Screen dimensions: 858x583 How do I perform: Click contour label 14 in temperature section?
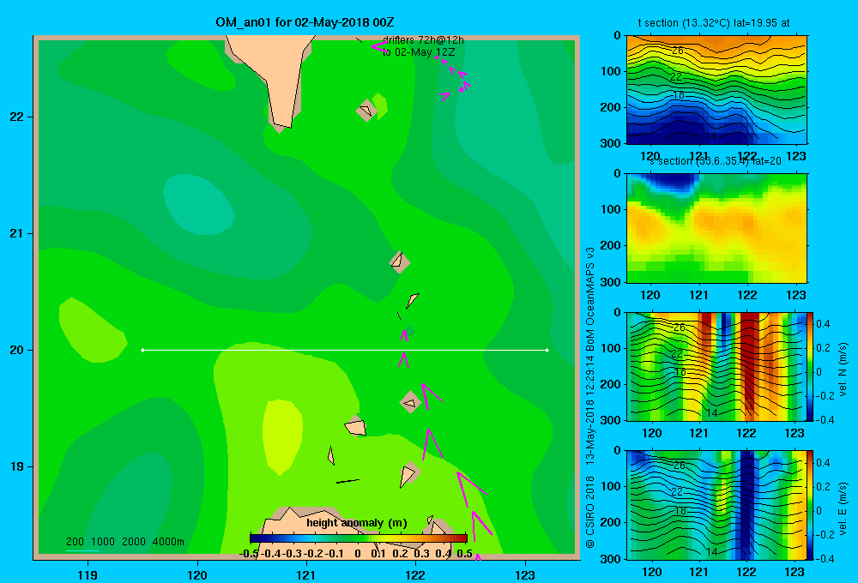pos(710,136)
